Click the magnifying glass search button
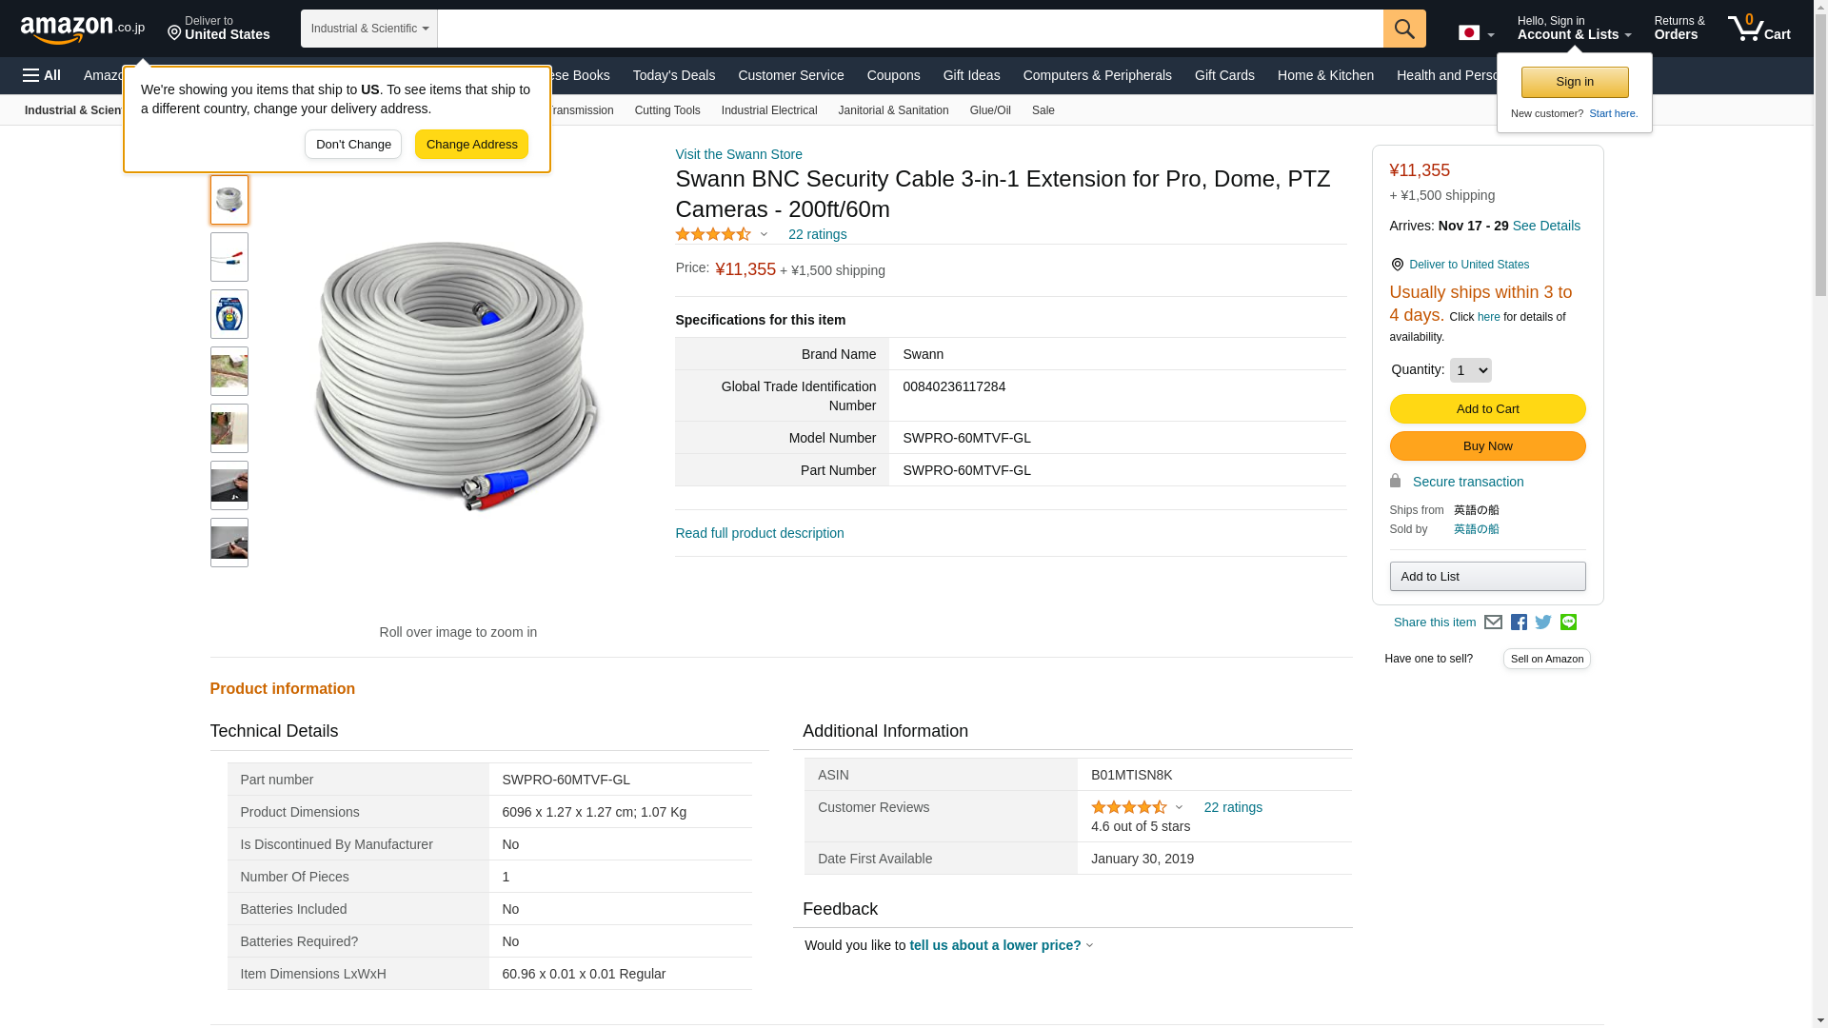This screenshot has height=1028, width=1828. coord(1404,29)
